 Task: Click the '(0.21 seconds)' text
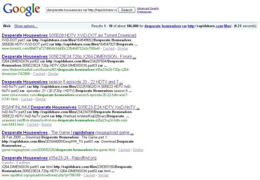pos(245,26)
